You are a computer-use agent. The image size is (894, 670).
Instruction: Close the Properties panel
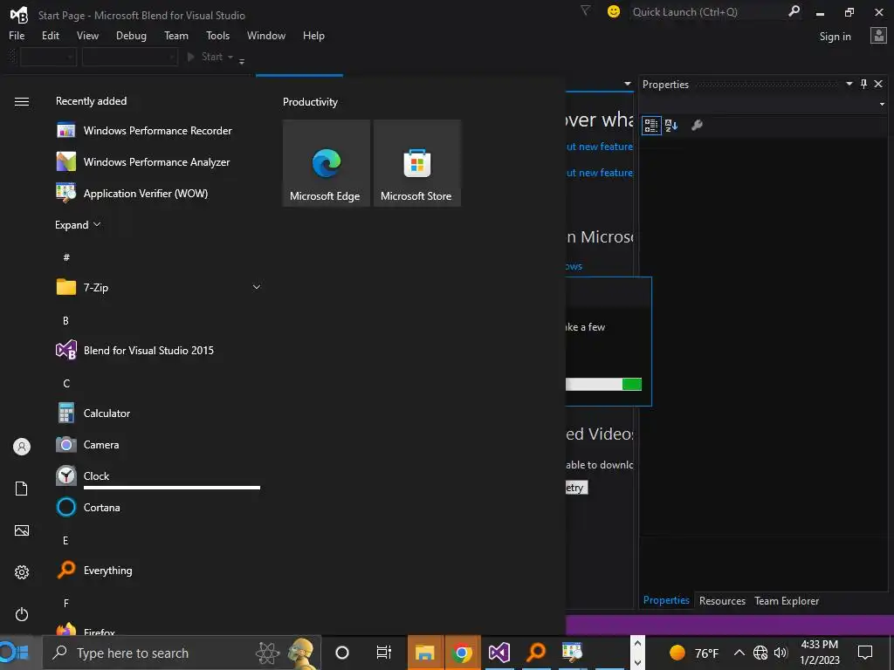(878, 85)
